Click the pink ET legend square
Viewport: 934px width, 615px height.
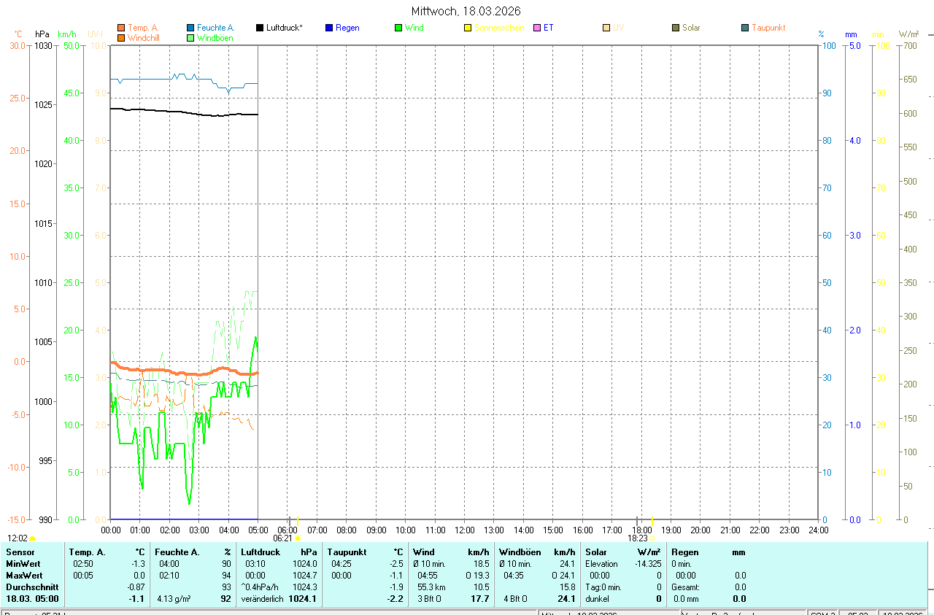pyautogui.click(x=537, y=28)
